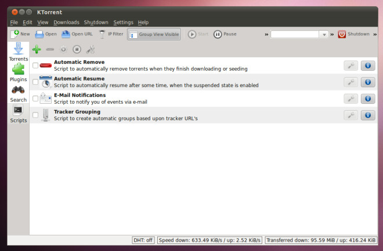Viewport: 383px width, 251px height.
Task: Open the Torrents sidebar view
Action: 19,52
